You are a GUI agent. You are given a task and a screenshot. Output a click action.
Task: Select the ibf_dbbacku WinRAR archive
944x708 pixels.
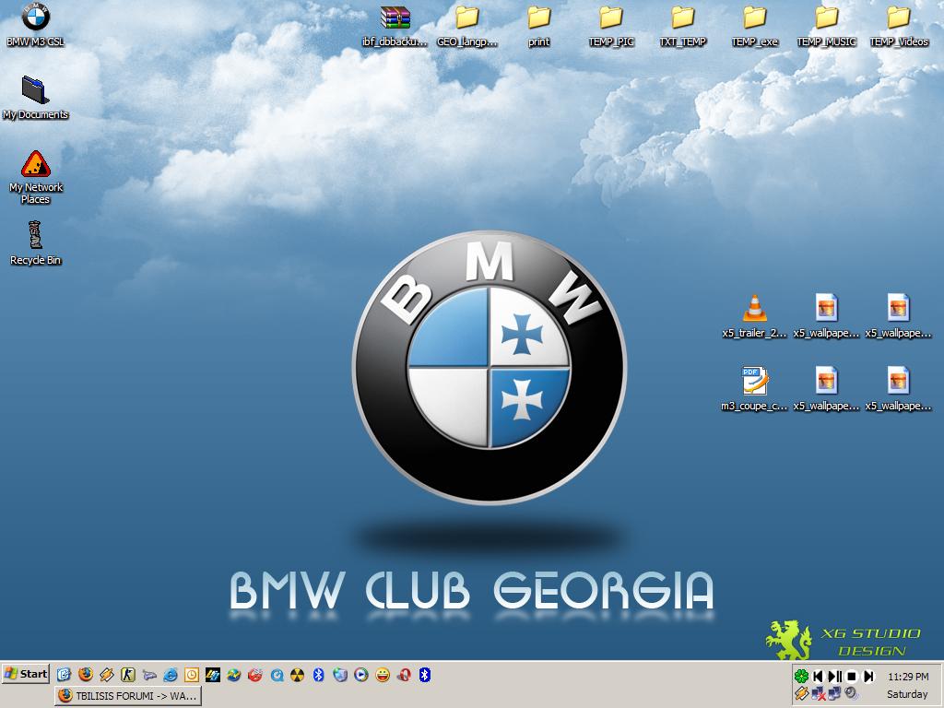(x=395, y=26)
